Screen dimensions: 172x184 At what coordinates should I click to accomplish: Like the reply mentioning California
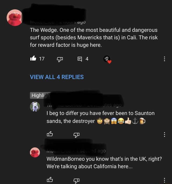[50, 180]
